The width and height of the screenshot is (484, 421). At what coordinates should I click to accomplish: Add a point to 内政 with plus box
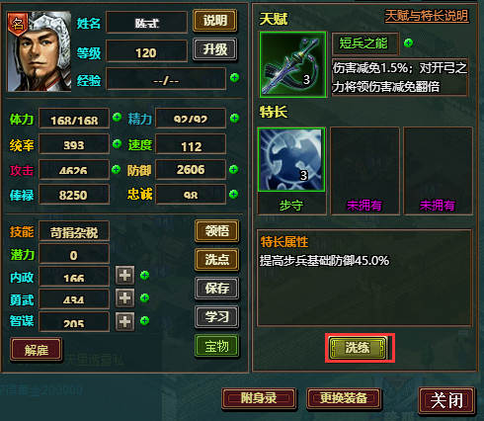124,276
